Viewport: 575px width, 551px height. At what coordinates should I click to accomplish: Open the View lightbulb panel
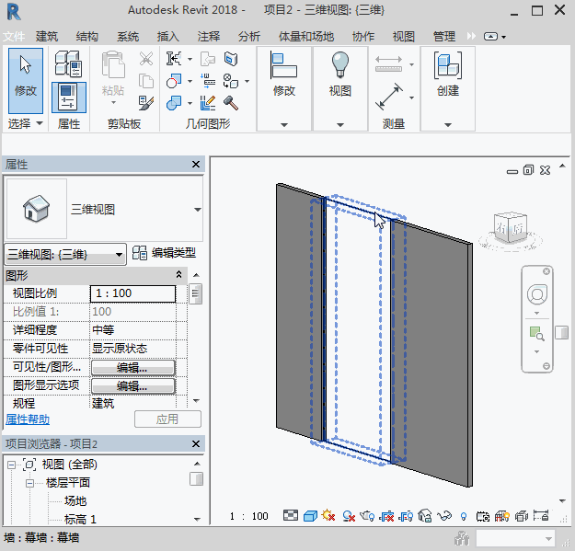[340, 66]
